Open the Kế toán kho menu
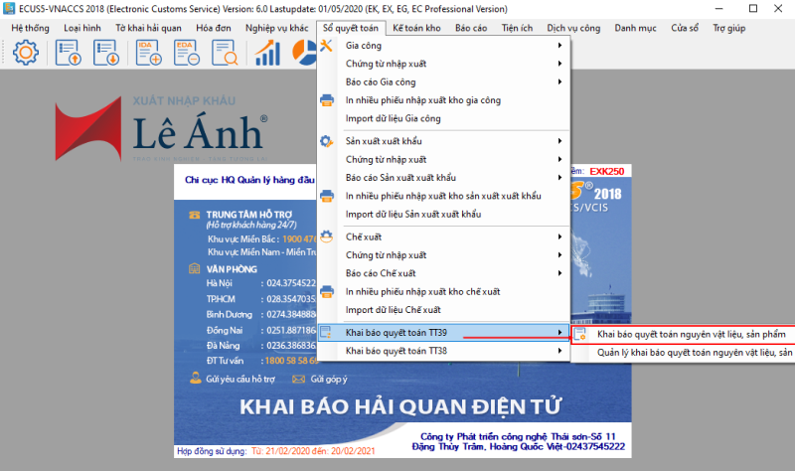This screenshot has height=471, width=795. click(x=415, y=29)
